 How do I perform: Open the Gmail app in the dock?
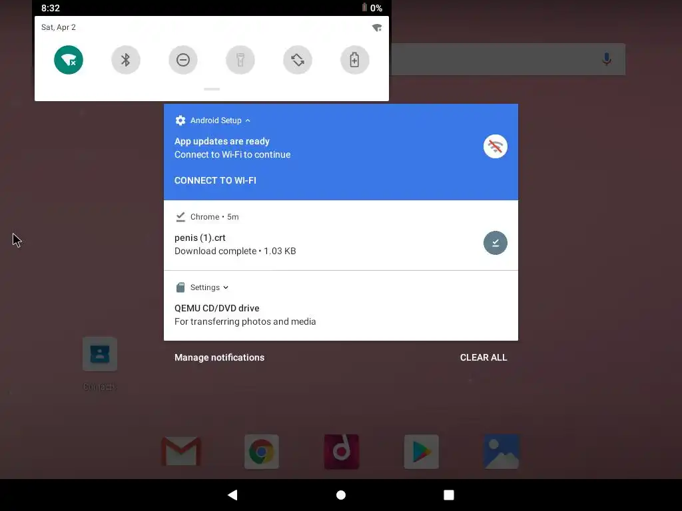(181, 452)
